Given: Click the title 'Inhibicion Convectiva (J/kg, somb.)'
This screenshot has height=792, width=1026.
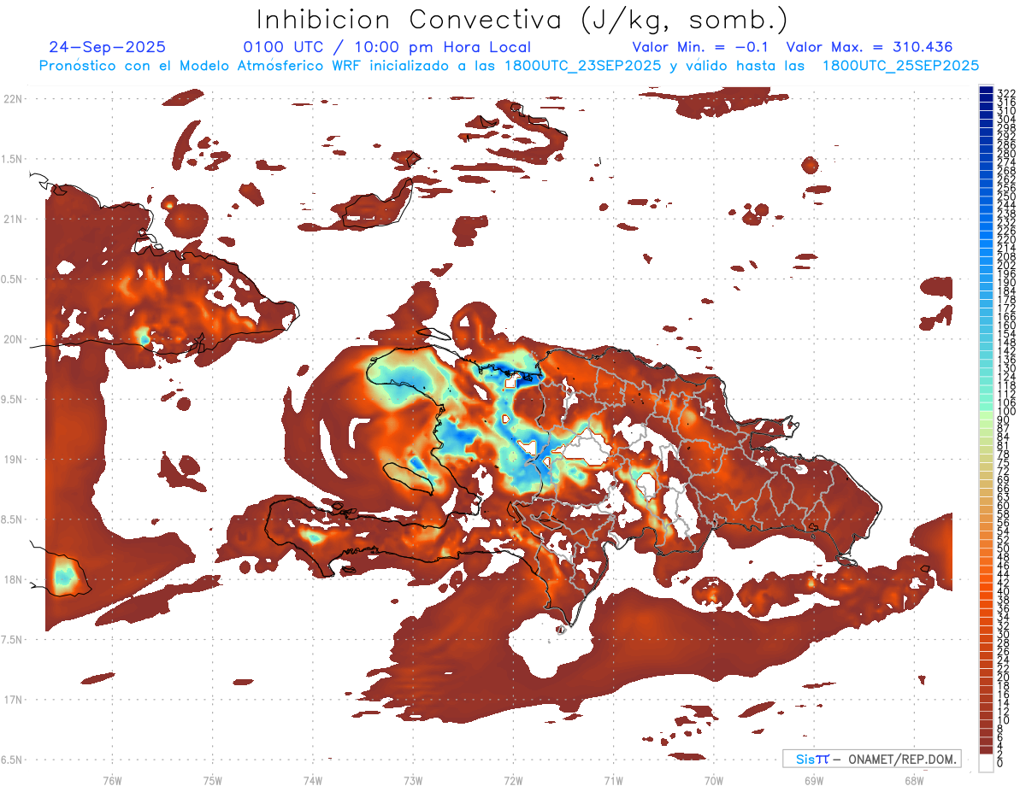Looking at the screenshot, I should [522, 21].
